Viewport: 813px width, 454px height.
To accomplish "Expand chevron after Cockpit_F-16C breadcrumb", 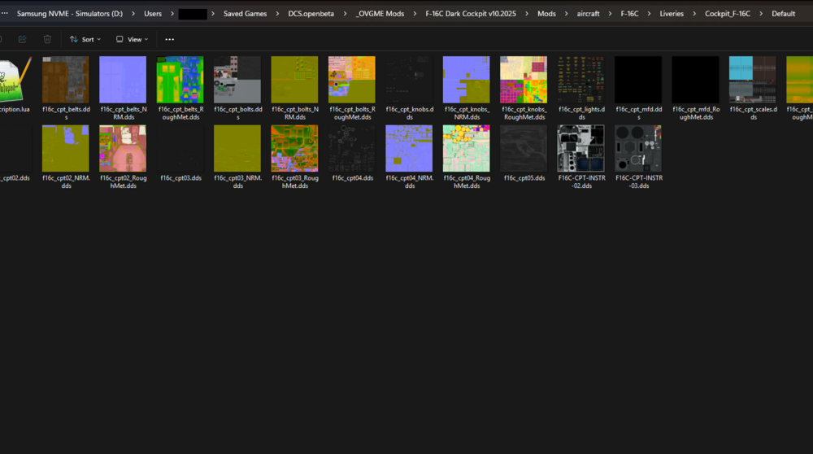I will point(761,14).
